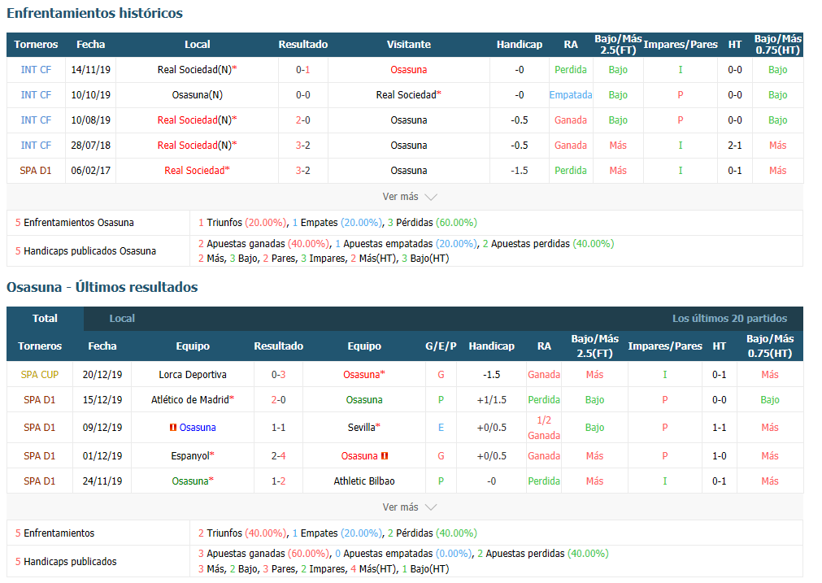This screenshot has width=822, height=583.
Task: Click the blue Osasuna team link vs Sevilla
Action: tap(198, 427)
